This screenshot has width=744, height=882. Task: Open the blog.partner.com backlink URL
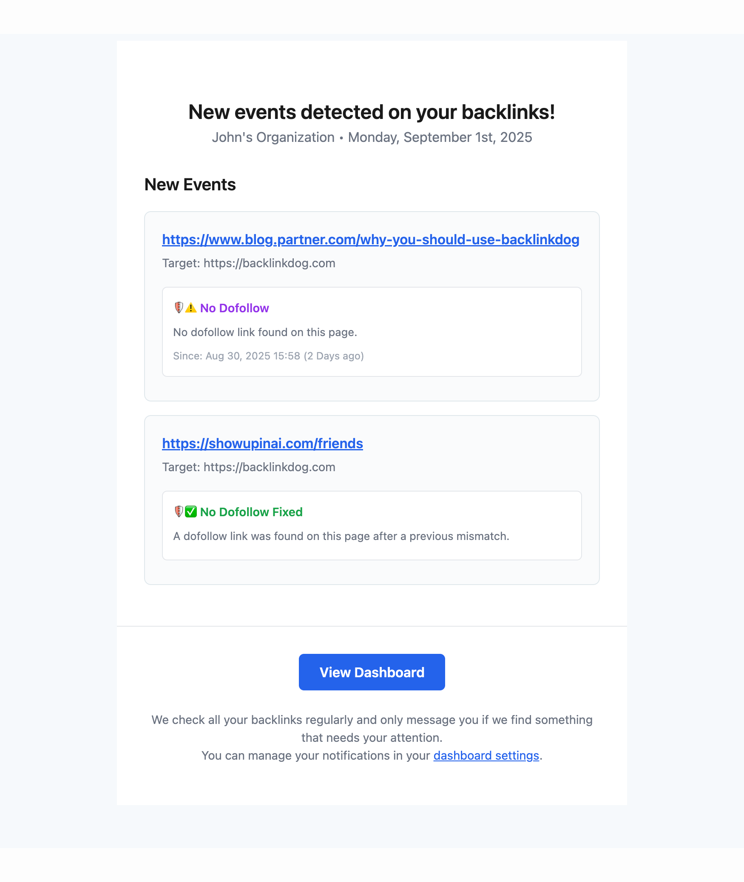click(x=370, y=240)
